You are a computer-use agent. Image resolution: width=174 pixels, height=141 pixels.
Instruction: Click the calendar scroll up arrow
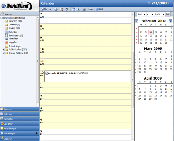tap(133, 14)
